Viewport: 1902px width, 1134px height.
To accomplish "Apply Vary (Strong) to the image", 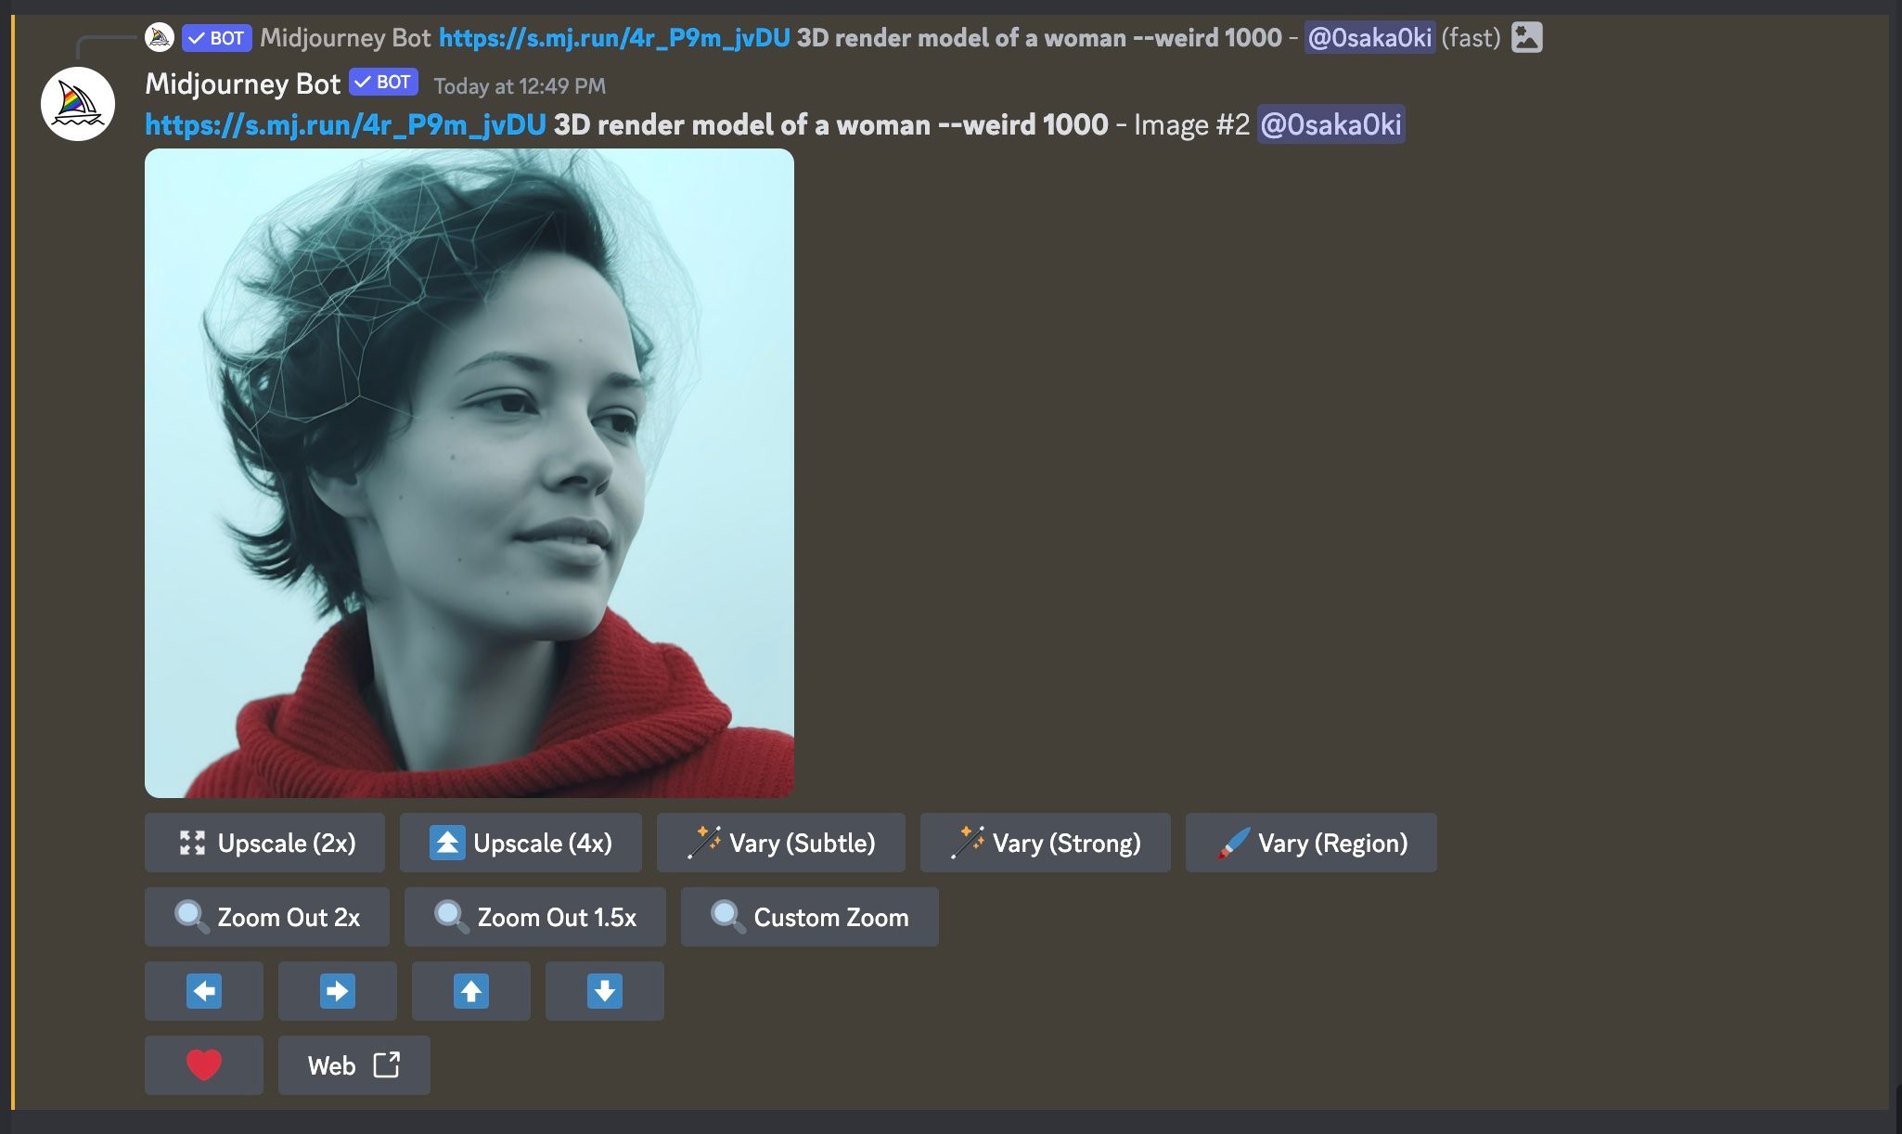I will (1045, 843).
